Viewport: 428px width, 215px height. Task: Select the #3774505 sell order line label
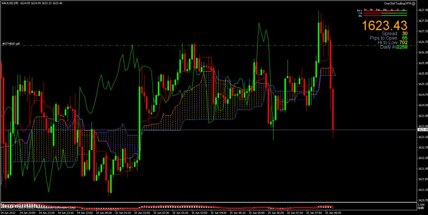[x=11, y=44]
